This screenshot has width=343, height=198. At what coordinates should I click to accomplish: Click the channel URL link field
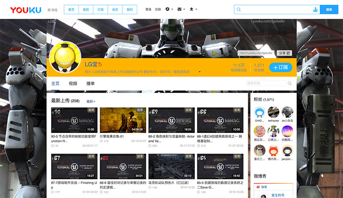(x=256, y=53)
